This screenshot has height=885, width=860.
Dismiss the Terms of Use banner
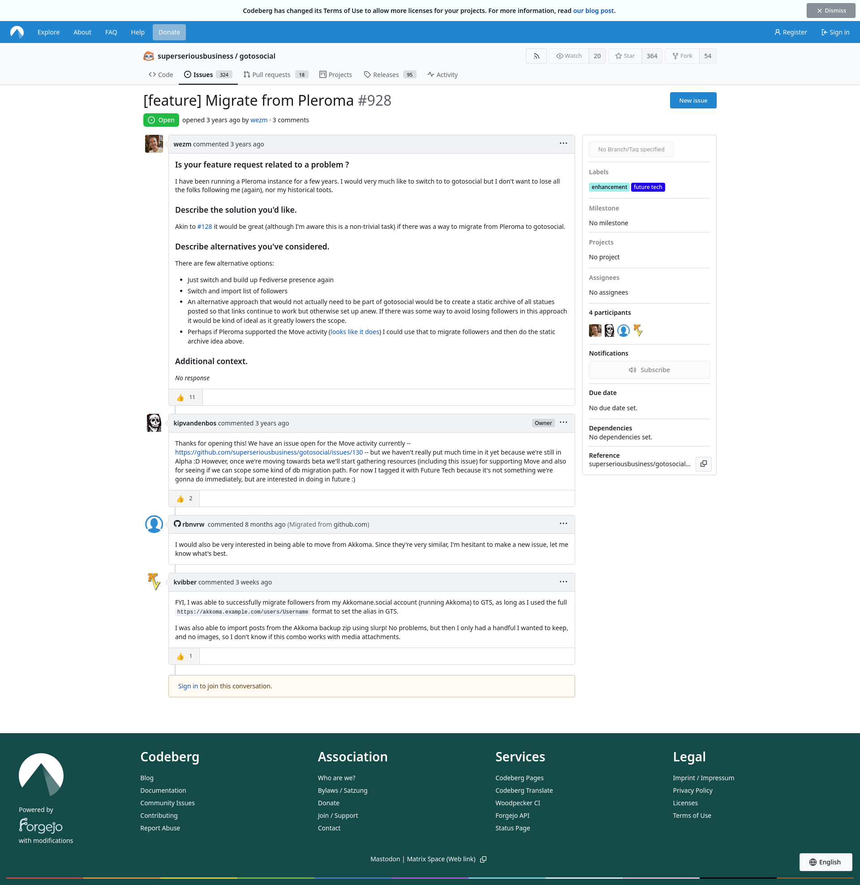click(830, 10)
